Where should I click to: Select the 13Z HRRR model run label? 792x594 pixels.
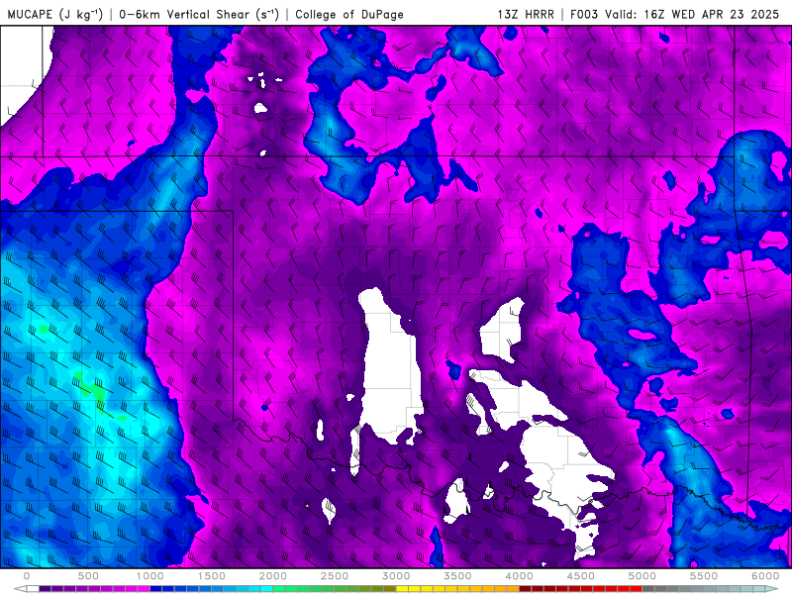pyautogui.click(x=526, y=14)
